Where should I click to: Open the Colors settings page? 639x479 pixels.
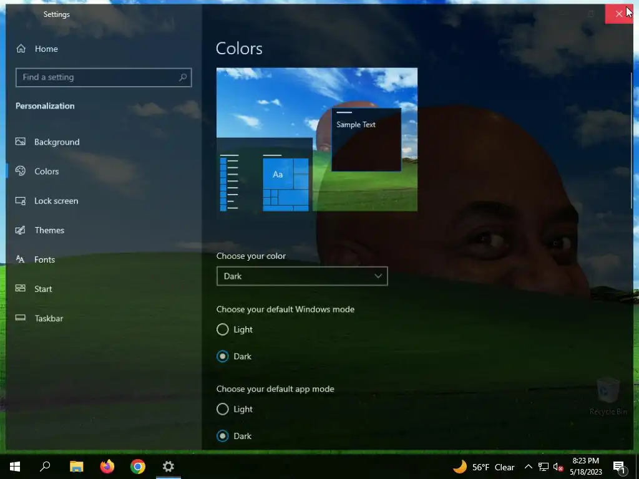[x=104, y=171]
